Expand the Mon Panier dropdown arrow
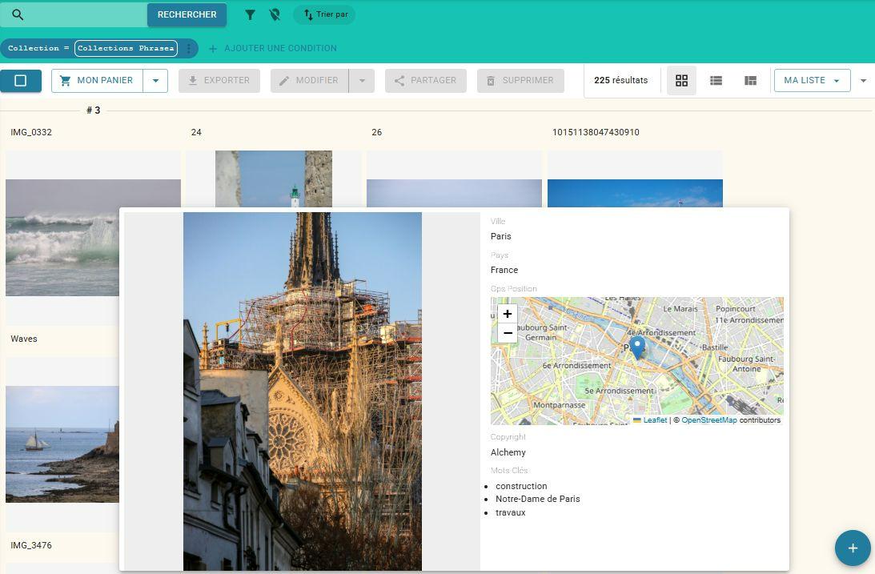This screenshot has height=574, width=875. (x=155, y=81)
